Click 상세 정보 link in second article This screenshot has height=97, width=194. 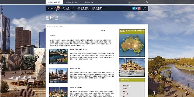pyautogui.click(x=103, y=78)
